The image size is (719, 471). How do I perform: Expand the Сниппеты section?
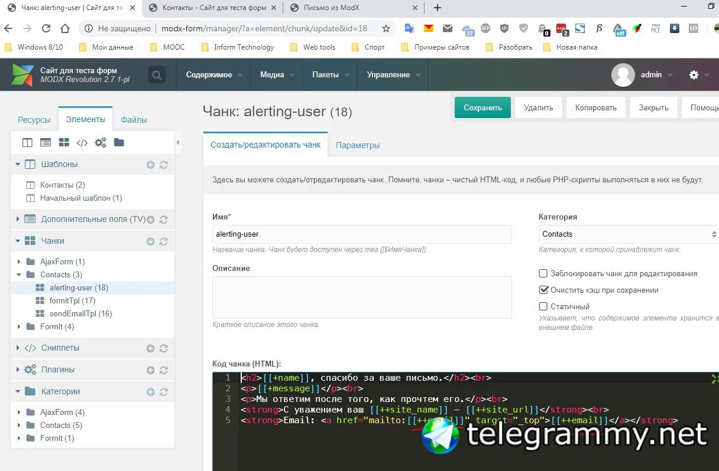[18, 348]
